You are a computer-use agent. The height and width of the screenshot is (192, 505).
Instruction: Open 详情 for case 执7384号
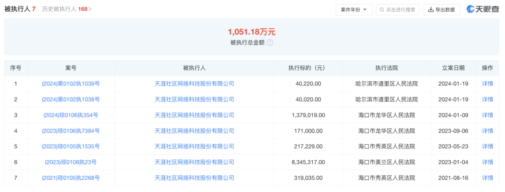pos(487,131)
